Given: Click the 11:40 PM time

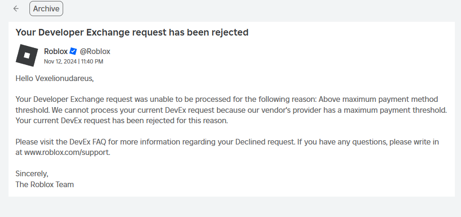Looking at the screenshot, I should (92, 61).
